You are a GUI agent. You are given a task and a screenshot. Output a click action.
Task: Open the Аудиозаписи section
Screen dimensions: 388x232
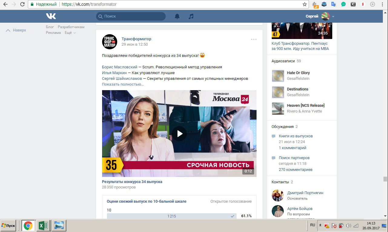(x=283, y=61)
